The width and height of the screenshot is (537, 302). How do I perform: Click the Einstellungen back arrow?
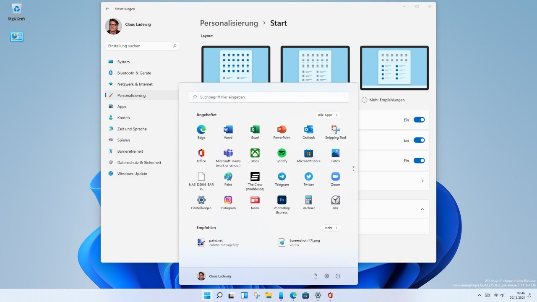pyautogui.click(x=107, y=8)
